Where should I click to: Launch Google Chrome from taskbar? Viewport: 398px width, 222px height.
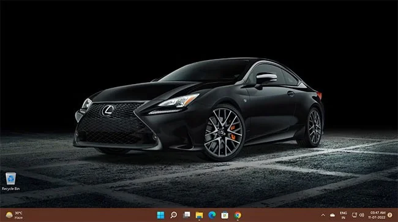point(238,215)
